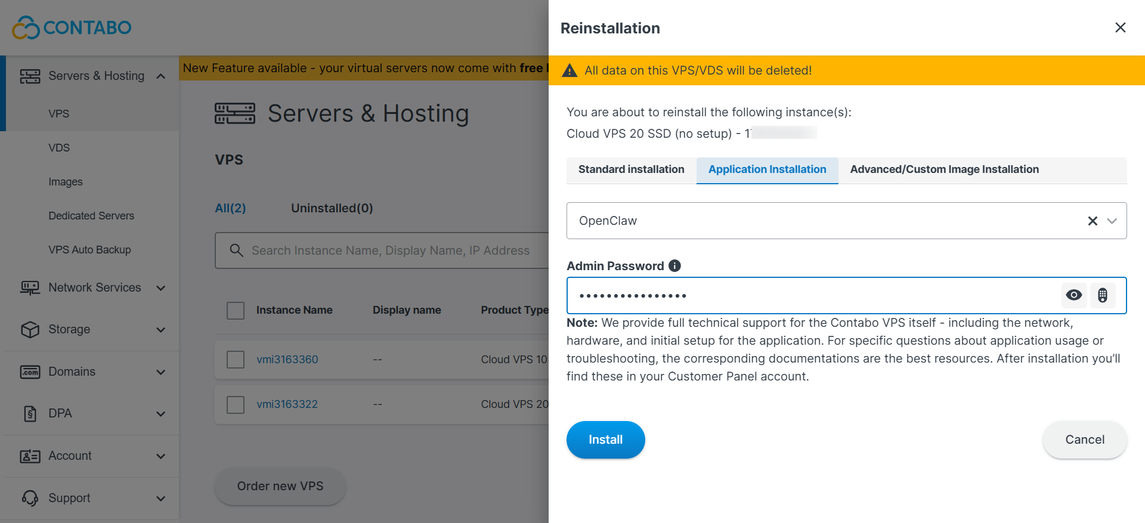1145x523 pixels.
Task: Open the vmi3163360 instance link
Action: tap(287, 360)
